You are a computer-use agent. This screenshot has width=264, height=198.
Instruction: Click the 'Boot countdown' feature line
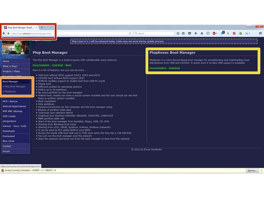(x=47, y=101)
